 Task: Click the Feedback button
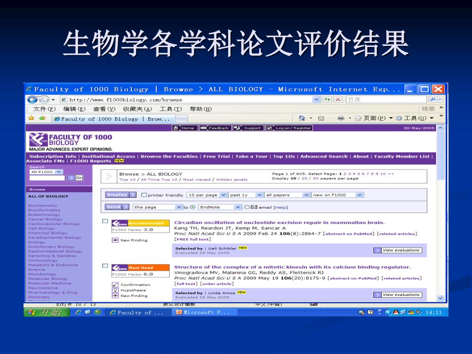point(216,128)
